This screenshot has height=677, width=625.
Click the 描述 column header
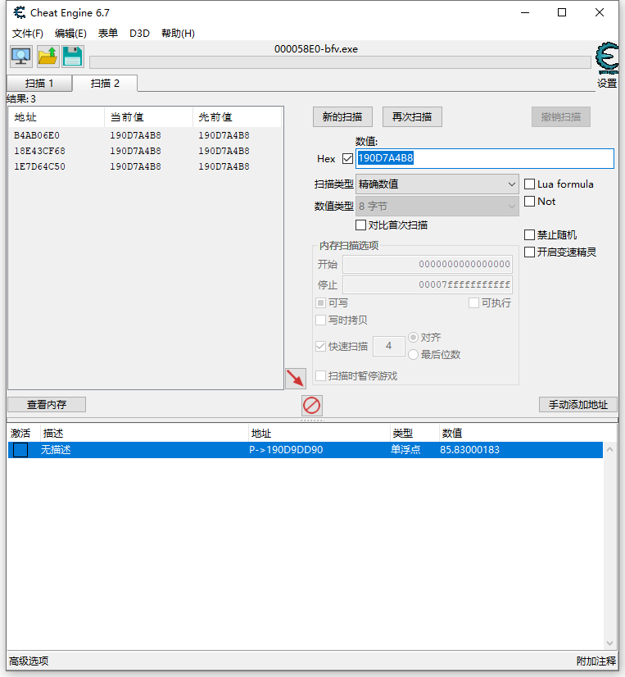[53, 433]
